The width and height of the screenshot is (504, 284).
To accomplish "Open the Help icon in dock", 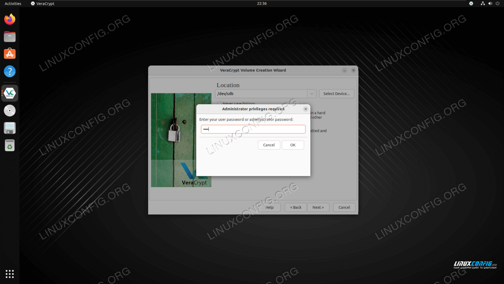I will point(10,71).
